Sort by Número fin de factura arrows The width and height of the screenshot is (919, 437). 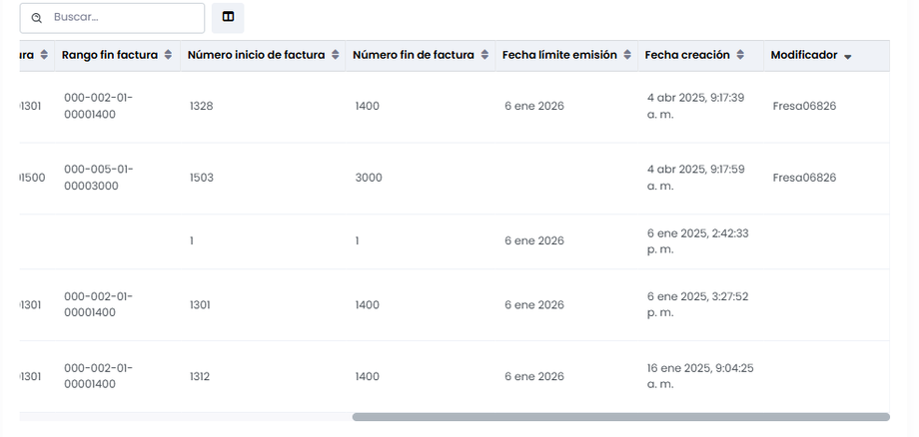click(484, 56)
